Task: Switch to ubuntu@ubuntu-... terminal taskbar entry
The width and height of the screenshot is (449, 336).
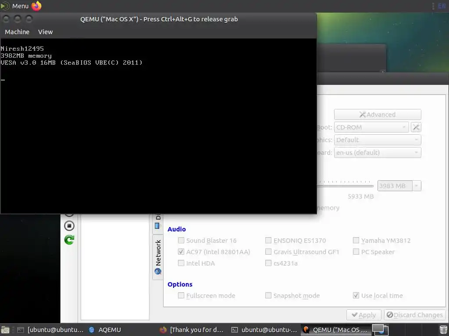Action: tap(264, 330)
